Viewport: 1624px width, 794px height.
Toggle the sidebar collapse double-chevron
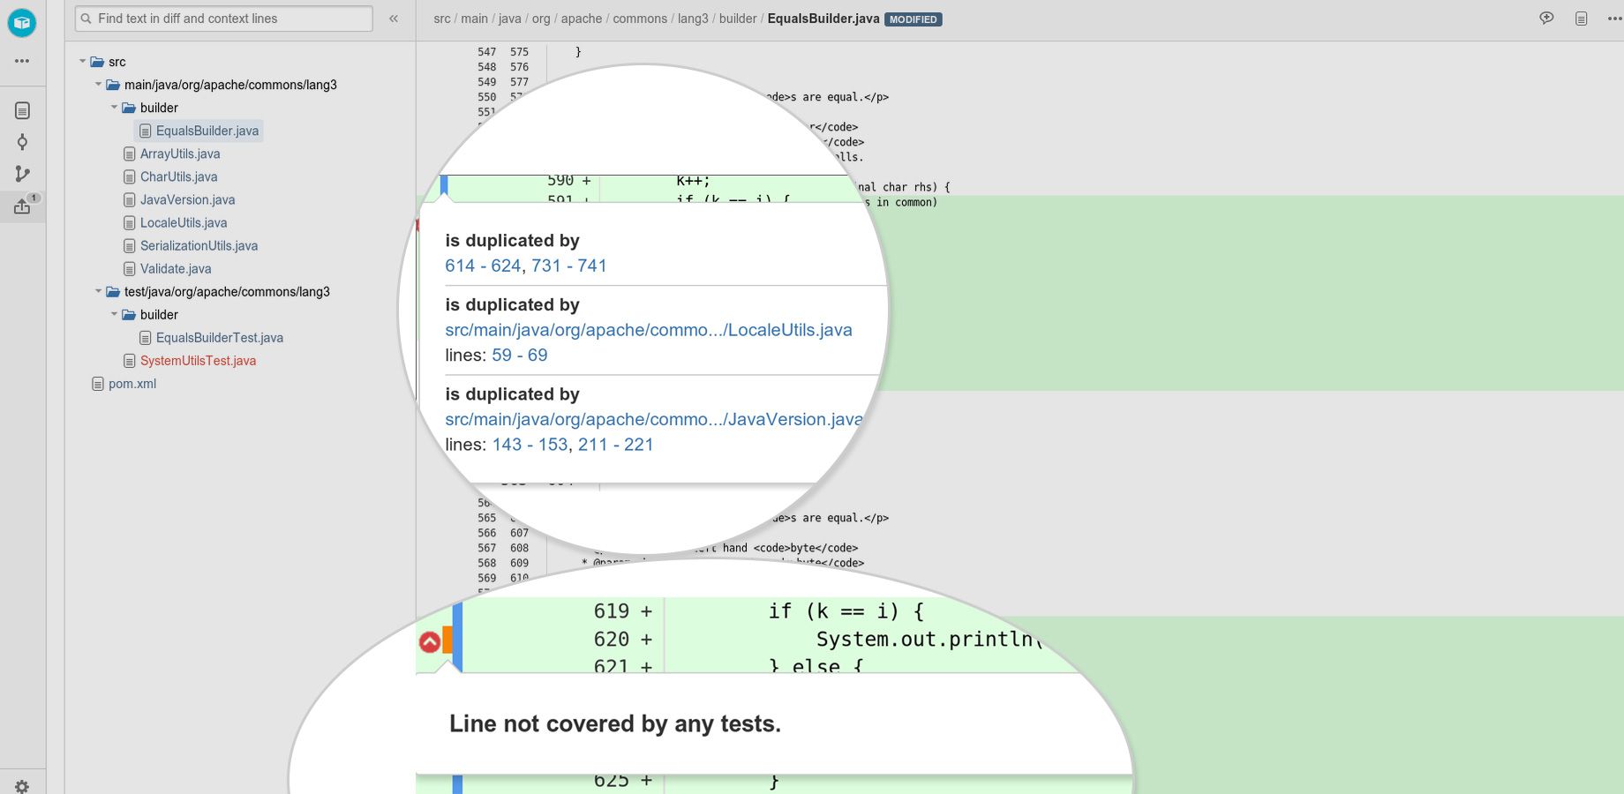(393, 18)
